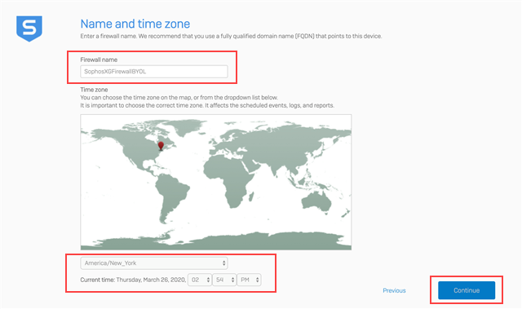Select Africa on the time zone map
Screen dimensions: 522x309
230,181
